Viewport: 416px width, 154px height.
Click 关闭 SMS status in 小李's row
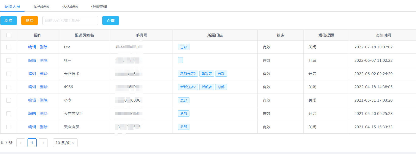[312, 100]
